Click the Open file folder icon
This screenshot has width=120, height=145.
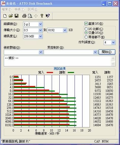(x=11, y=16)
